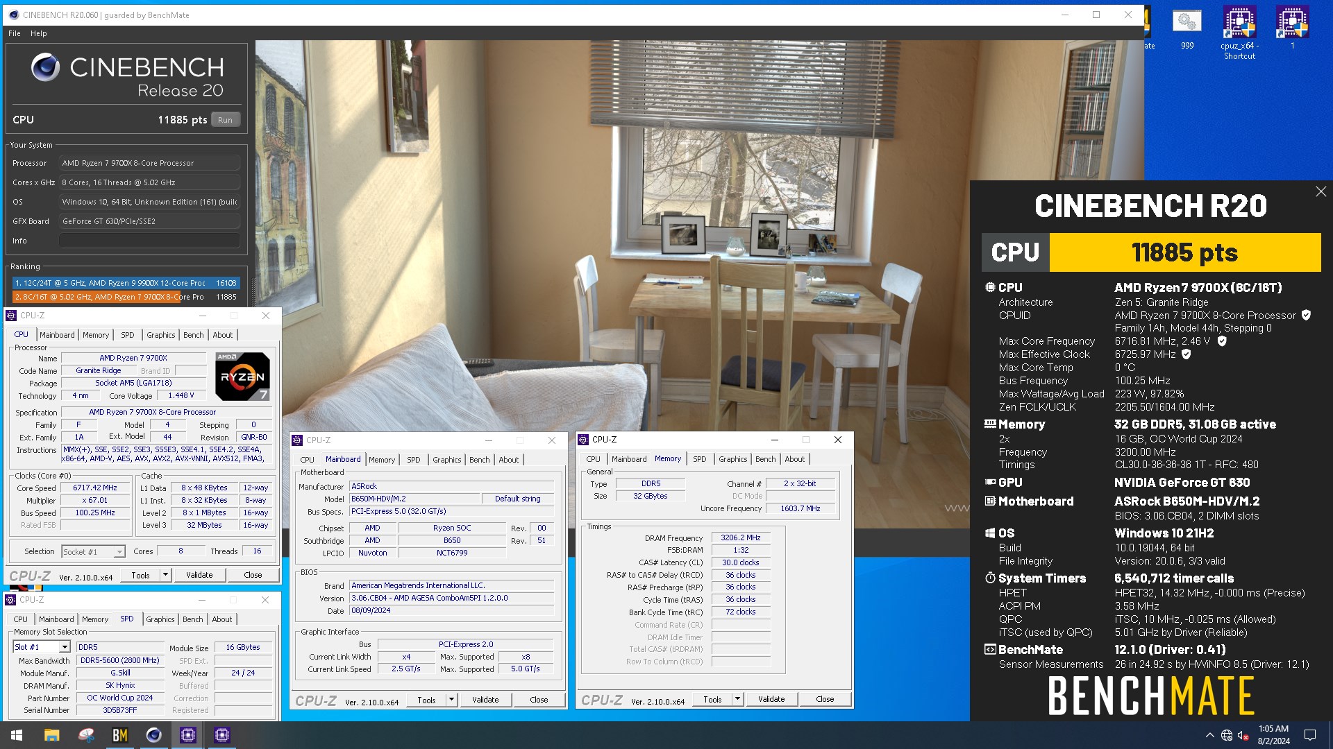Click CPU-Z title icon in Memory window
The width and height of the screenshot is (1333, 749).
[583, 440]
